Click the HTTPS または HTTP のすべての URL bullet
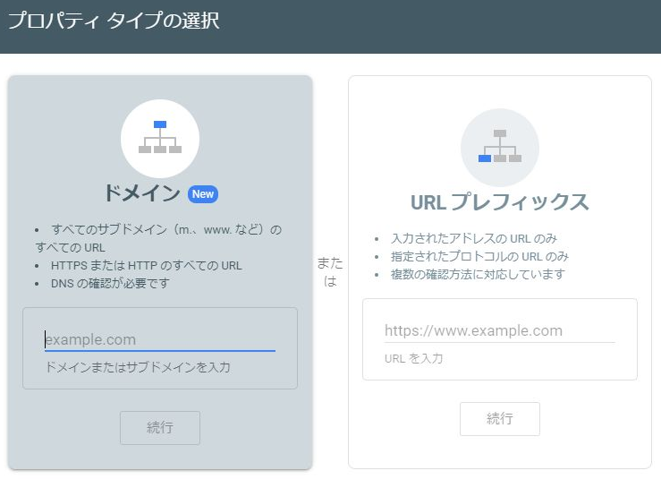 (146, 265)
